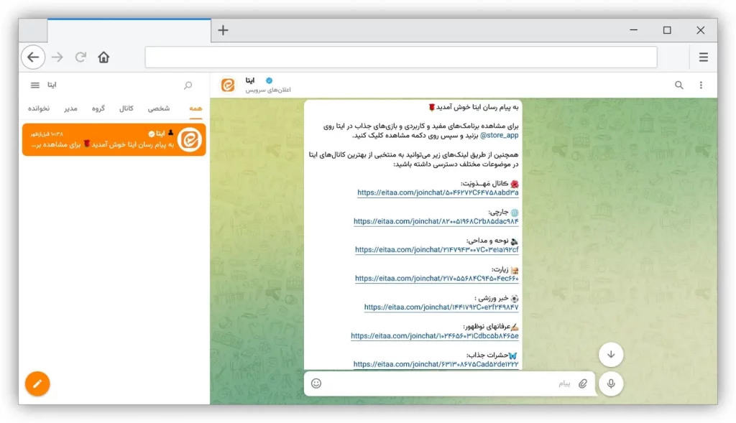Viewport: 736px width, 423px height.
Task: Select the شخصی chats tab
Action: [x=159, y=108]
